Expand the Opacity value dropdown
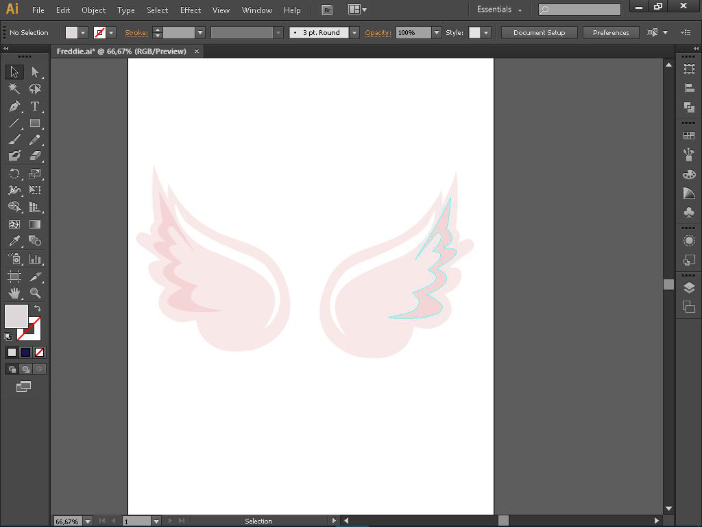702x527 pixels. pyautogui.click(x=437, y=33)
